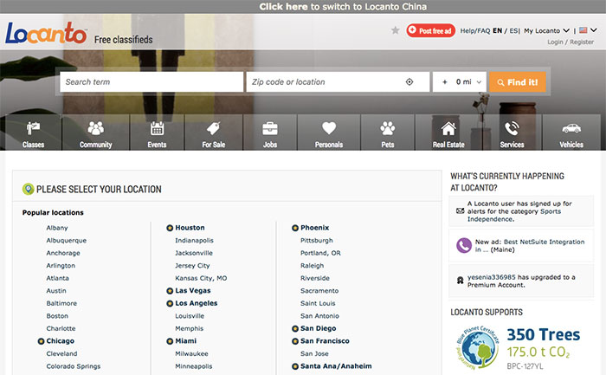Select Atlanta location
This screenshot has height=375, width=606.
(58, 278)
